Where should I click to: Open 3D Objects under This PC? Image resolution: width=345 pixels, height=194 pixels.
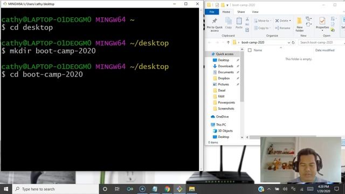pos(225,130)
